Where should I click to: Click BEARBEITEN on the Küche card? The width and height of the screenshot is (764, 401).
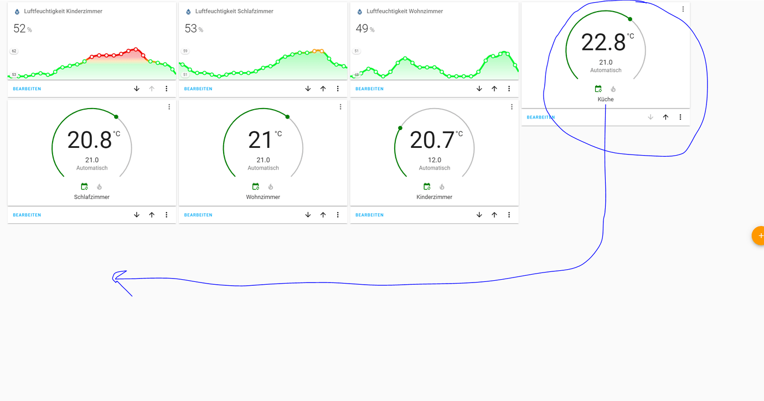(541, 117)
